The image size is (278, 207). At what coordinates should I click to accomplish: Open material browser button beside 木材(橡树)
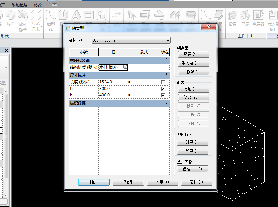click(125, 67)
